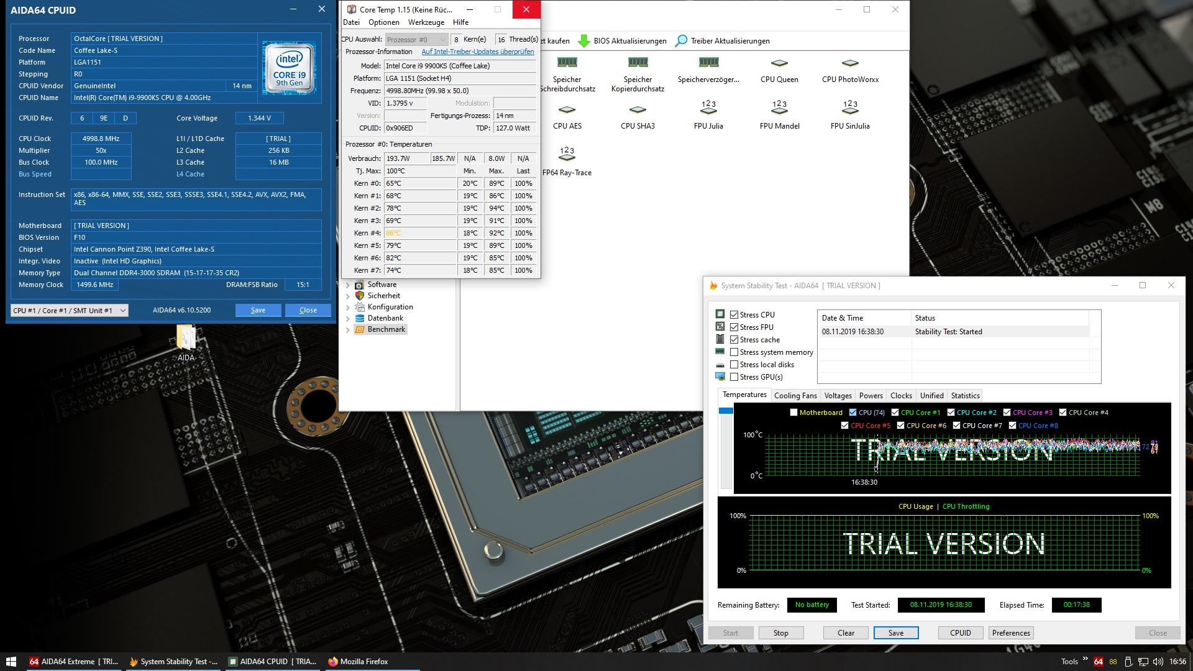Switch to the Clocks tab

(901, 396)
